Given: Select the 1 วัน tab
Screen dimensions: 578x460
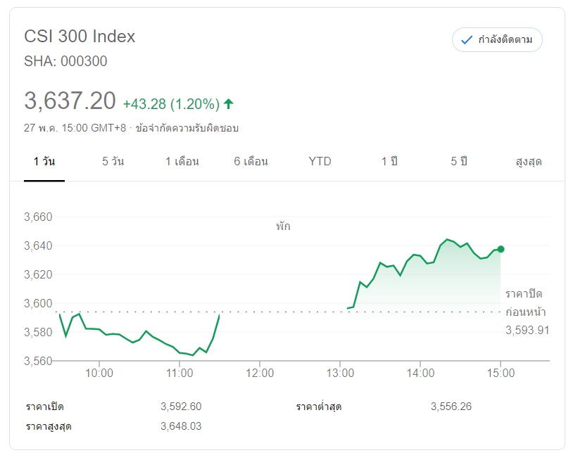Looking at the screenshot, I should point(44,162).
